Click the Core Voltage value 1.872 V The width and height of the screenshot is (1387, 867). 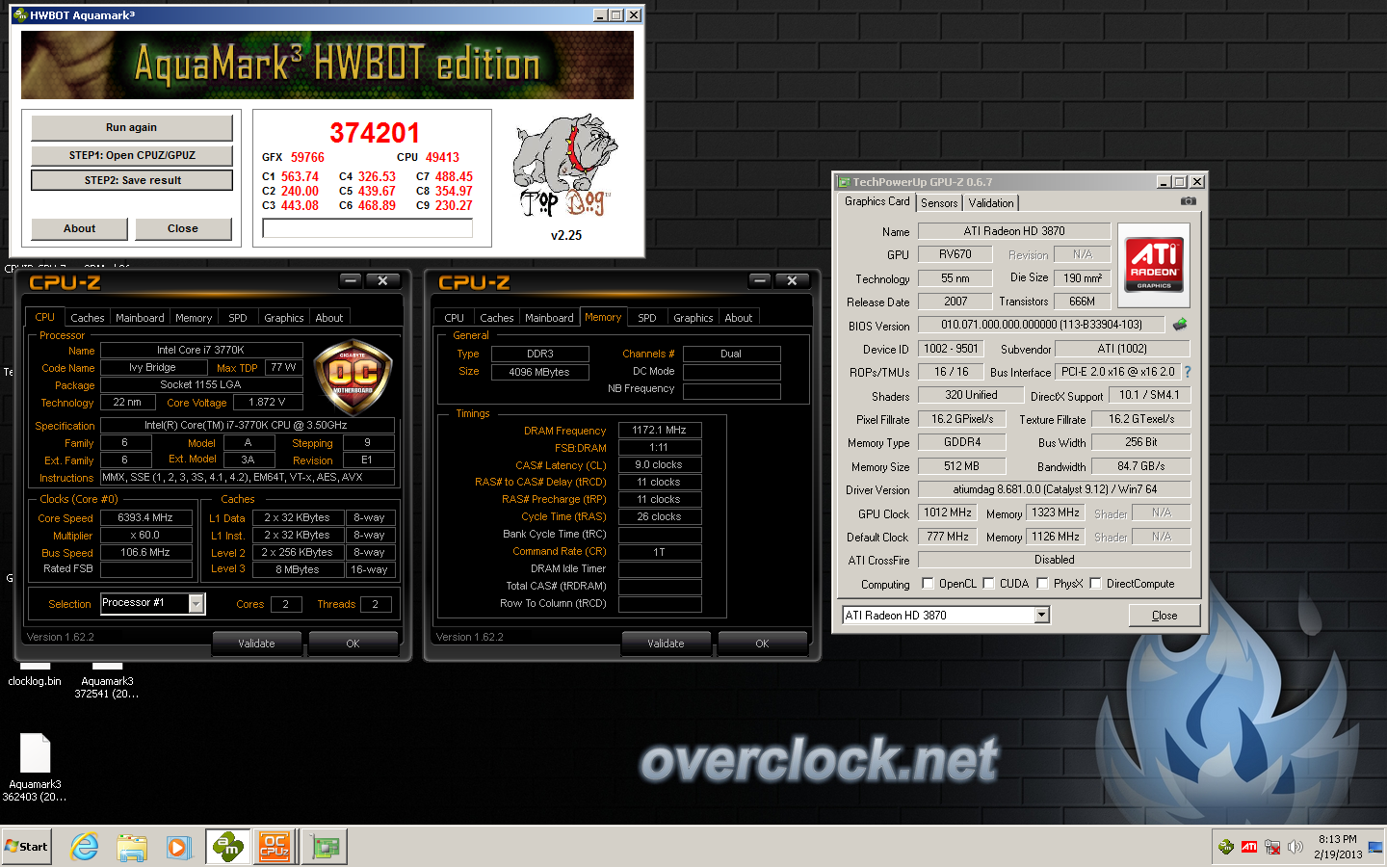click(x=267, y=402)
